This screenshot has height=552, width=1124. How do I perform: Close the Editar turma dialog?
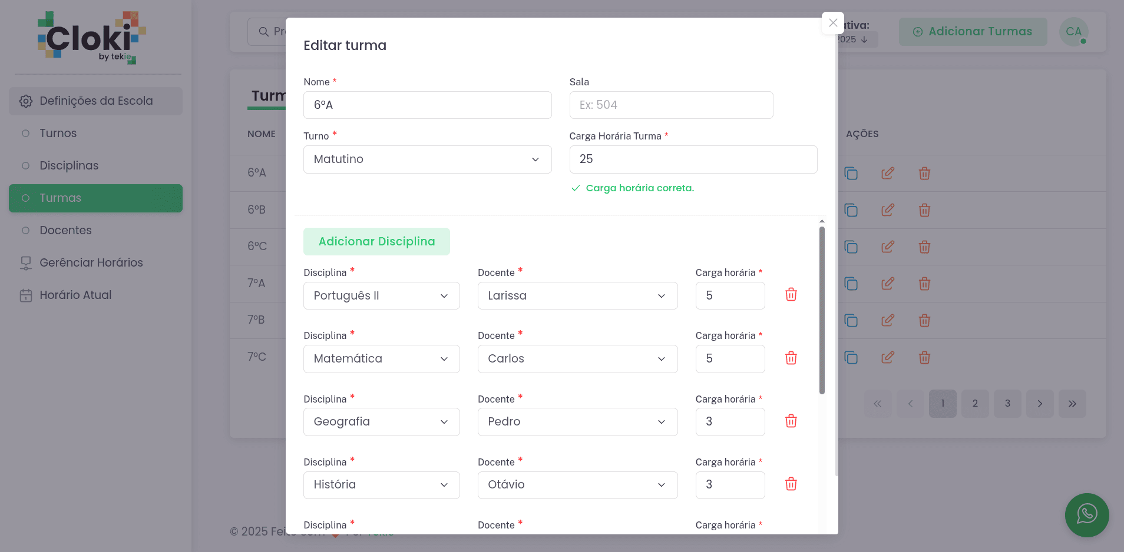tap(832, 23)
